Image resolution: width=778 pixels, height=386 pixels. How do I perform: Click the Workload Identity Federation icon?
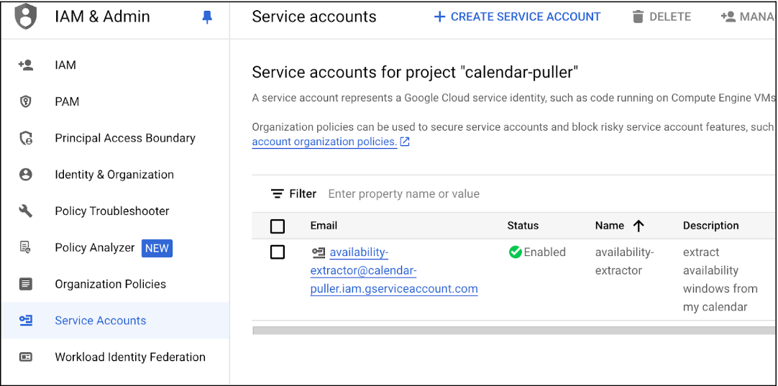point(26,357)
